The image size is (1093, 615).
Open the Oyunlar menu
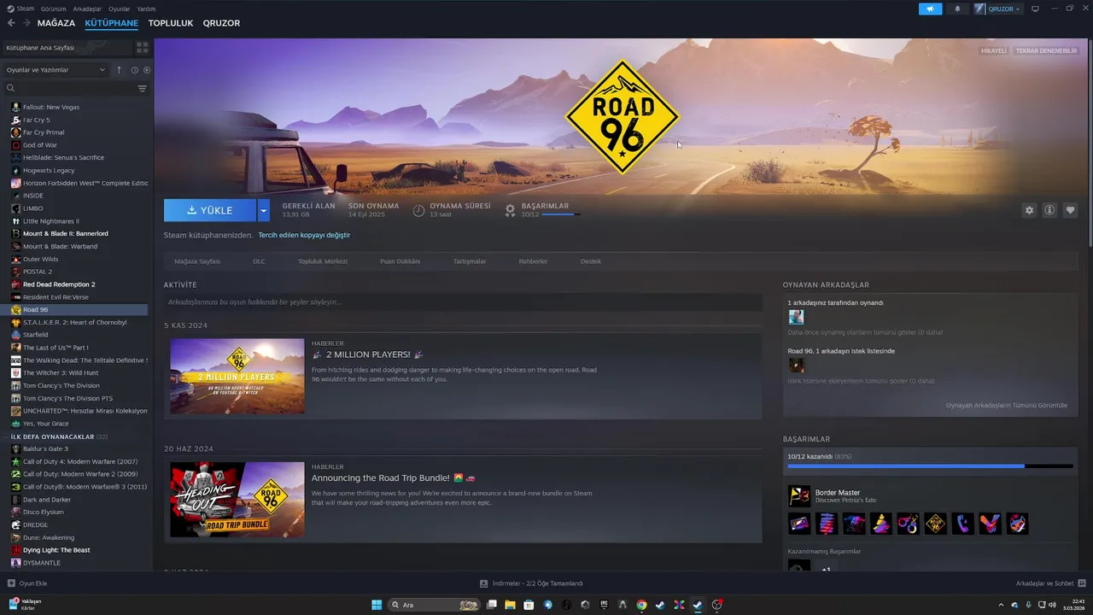pyautogui.click(x=120, y=9)
